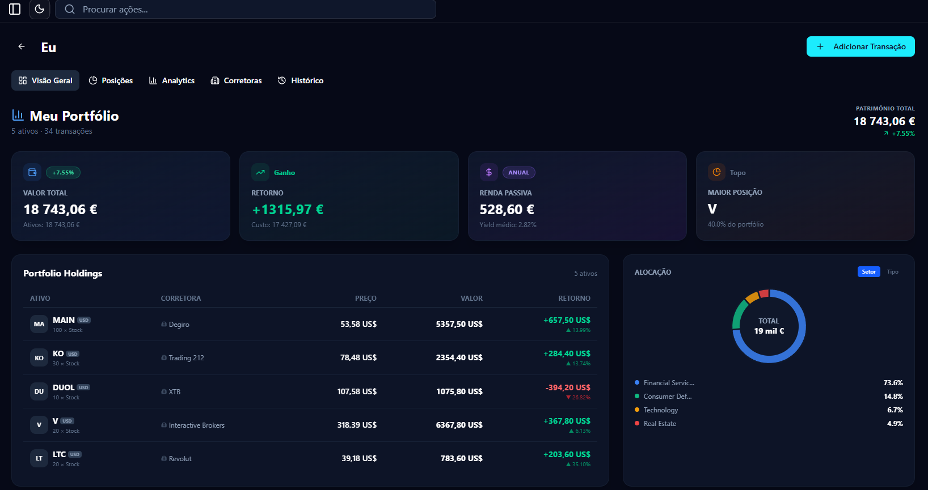Click the down arrow beside 26.82%
Screen dimensions: 928x490
tap(568, 398)
